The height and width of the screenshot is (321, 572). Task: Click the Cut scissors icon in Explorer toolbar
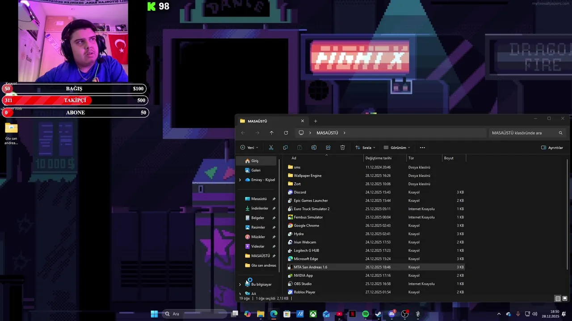(x=271, y=148)
